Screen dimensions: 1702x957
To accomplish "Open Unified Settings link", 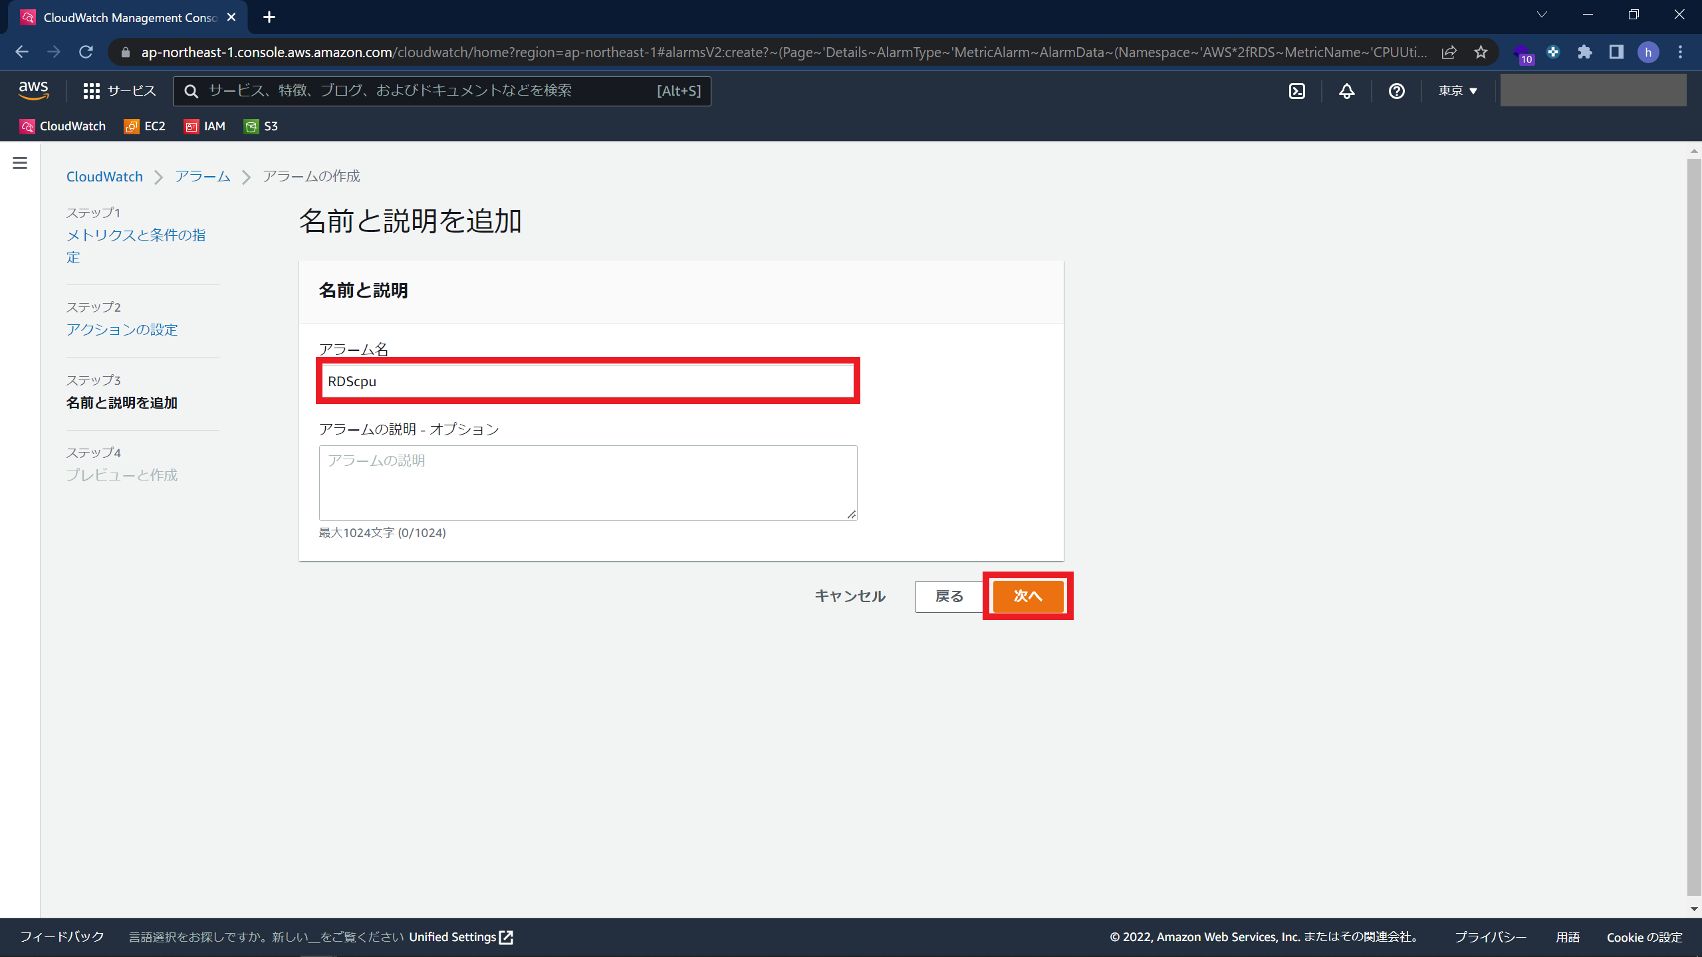I will pos(461,936).
